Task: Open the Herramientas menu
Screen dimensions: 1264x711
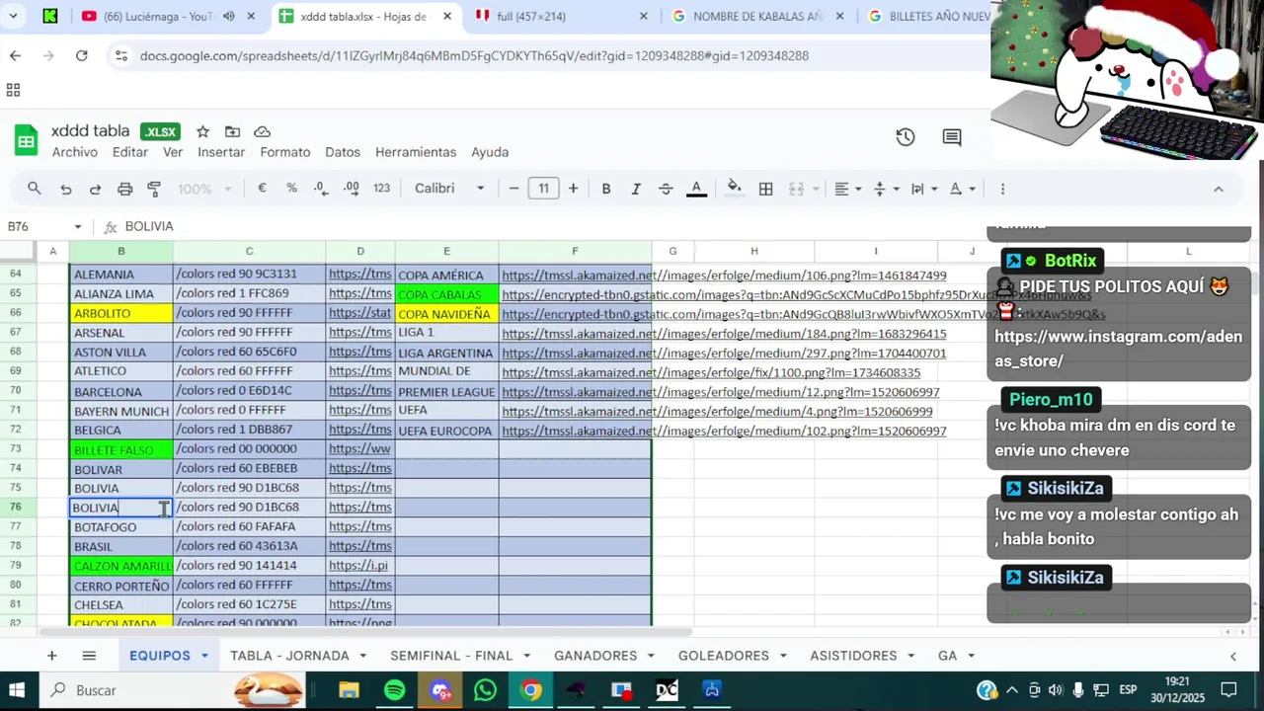Action: (416, 152)
